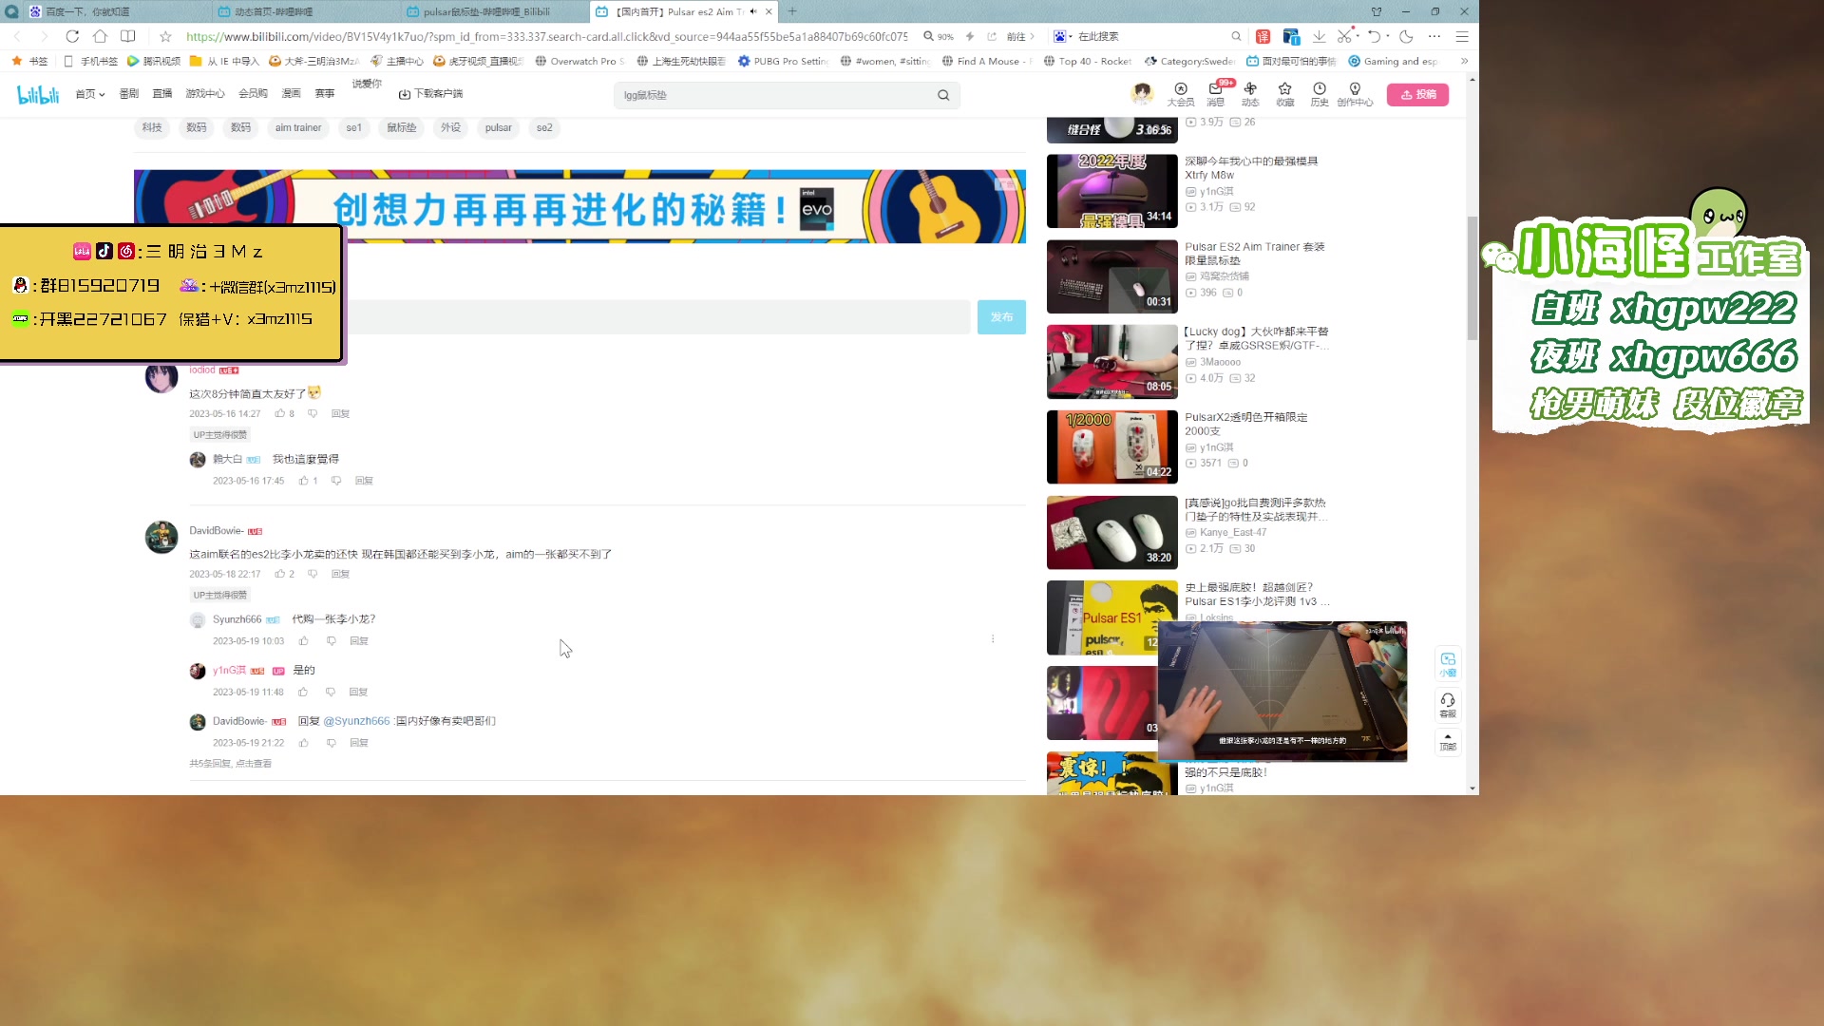Like iodiod's comment thumbs-up
Image resolution: width=1824 pixels, height=1026 pixels.
click(280, 413)
